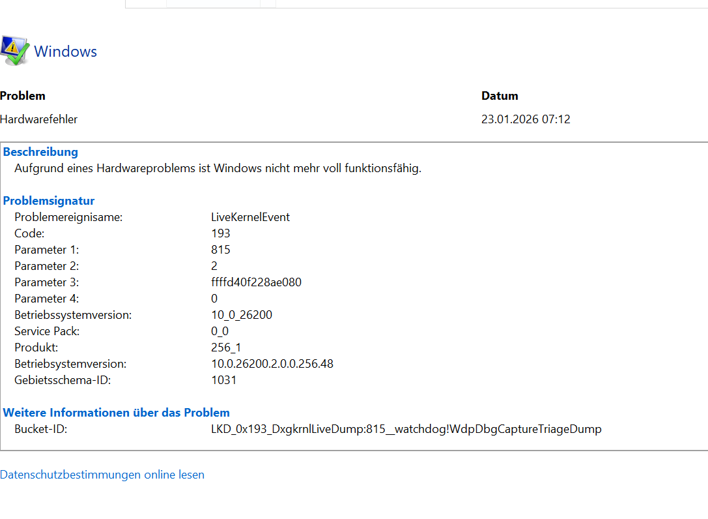Click the 'Problemereignisame:' label
The width and height of the screenshot is (708, 519).
click(x=68, y=217)
